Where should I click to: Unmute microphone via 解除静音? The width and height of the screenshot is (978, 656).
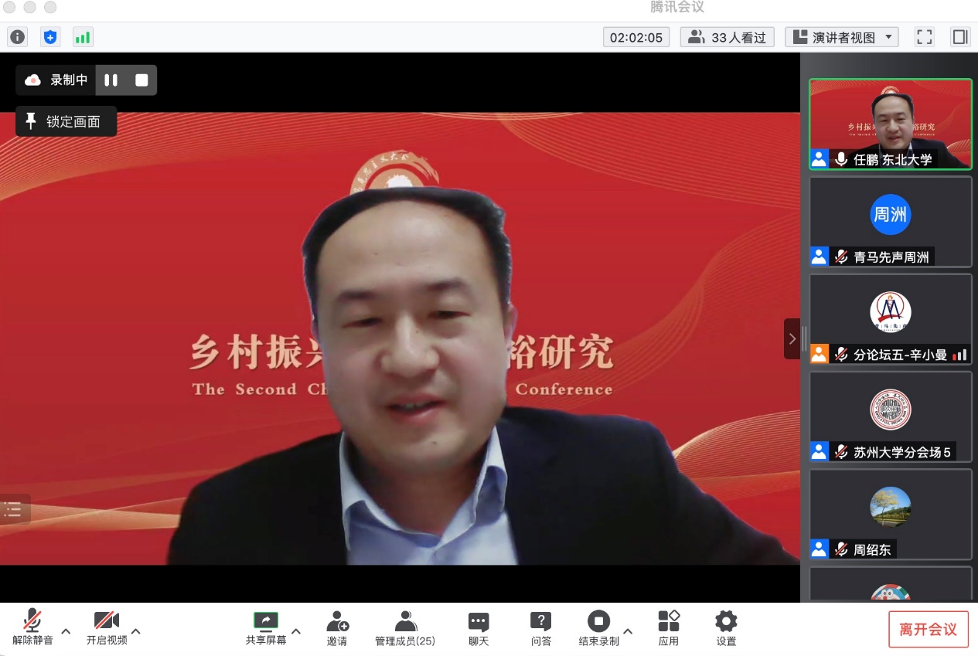click(32, 627)
